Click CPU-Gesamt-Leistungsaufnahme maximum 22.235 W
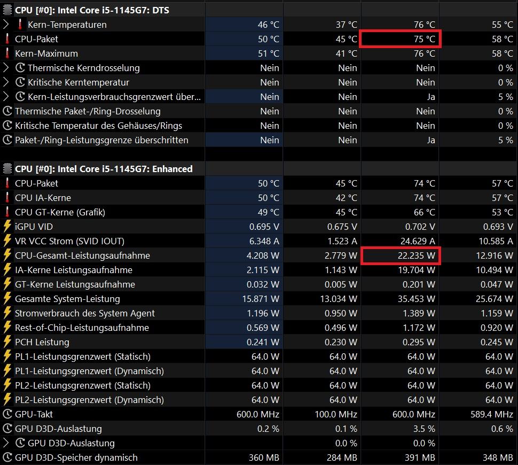Viewport: 518px width, 465px height. tap(416, 255)
